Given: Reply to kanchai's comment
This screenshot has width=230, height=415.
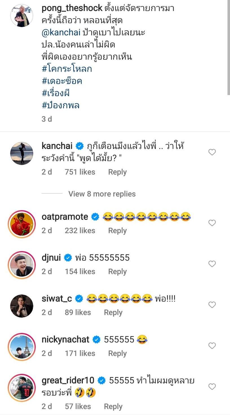Looking at the screenshot, I should click(x=117, y=172).
